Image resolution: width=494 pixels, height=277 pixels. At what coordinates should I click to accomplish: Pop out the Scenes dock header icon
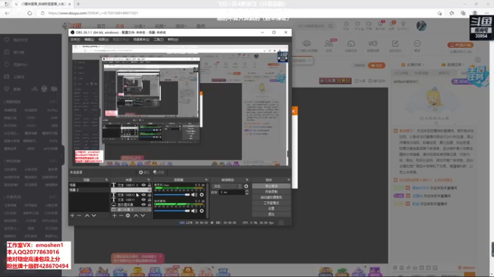[106, 180]
